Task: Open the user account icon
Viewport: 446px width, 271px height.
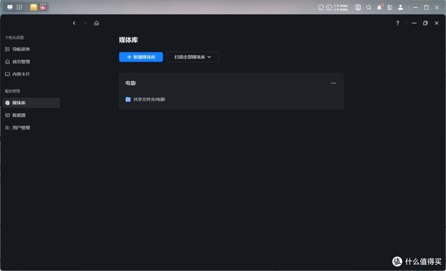Action: point(401,8)
